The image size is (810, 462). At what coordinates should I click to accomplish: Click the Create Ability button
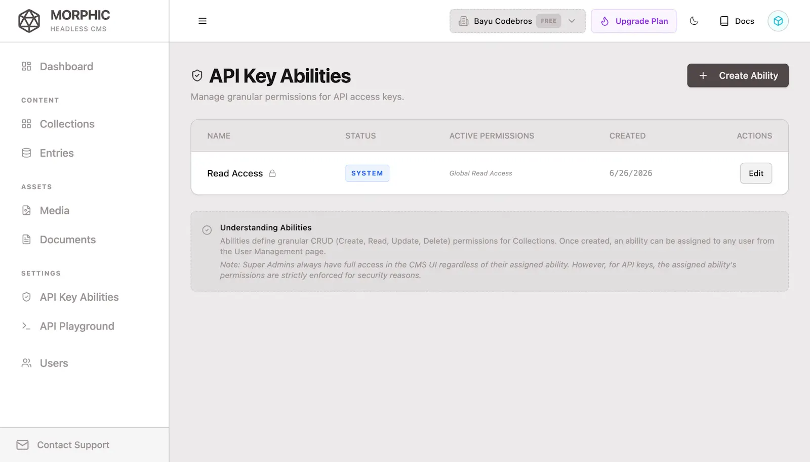[x=738, y=75]
